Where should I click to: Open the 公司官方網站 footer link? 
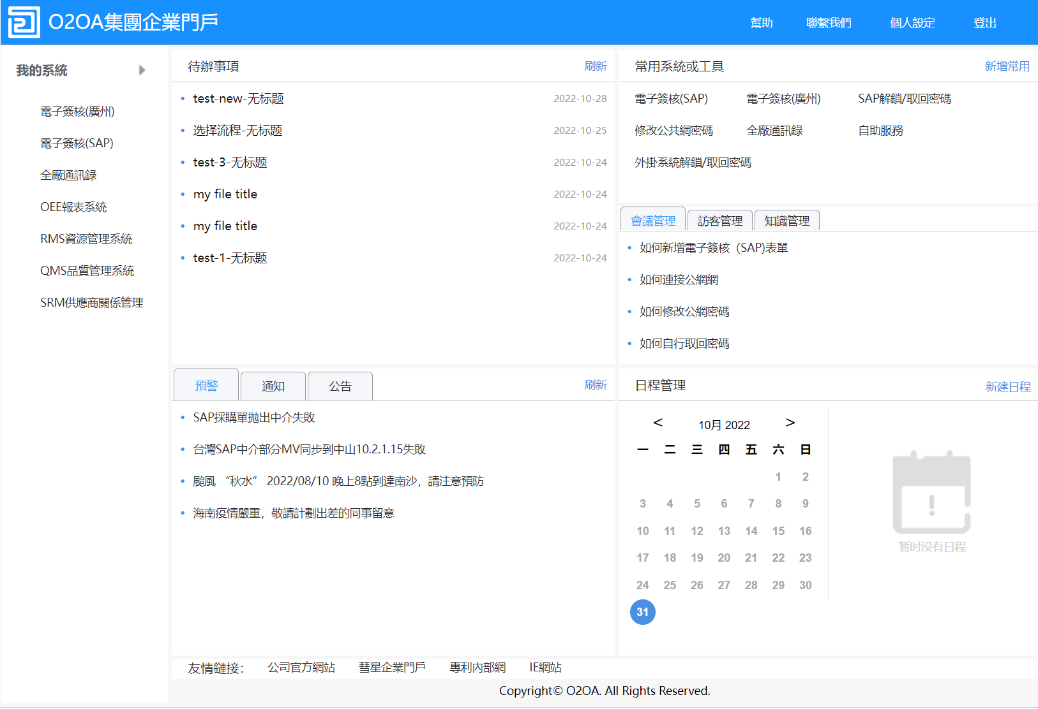(x=301, y=668)
